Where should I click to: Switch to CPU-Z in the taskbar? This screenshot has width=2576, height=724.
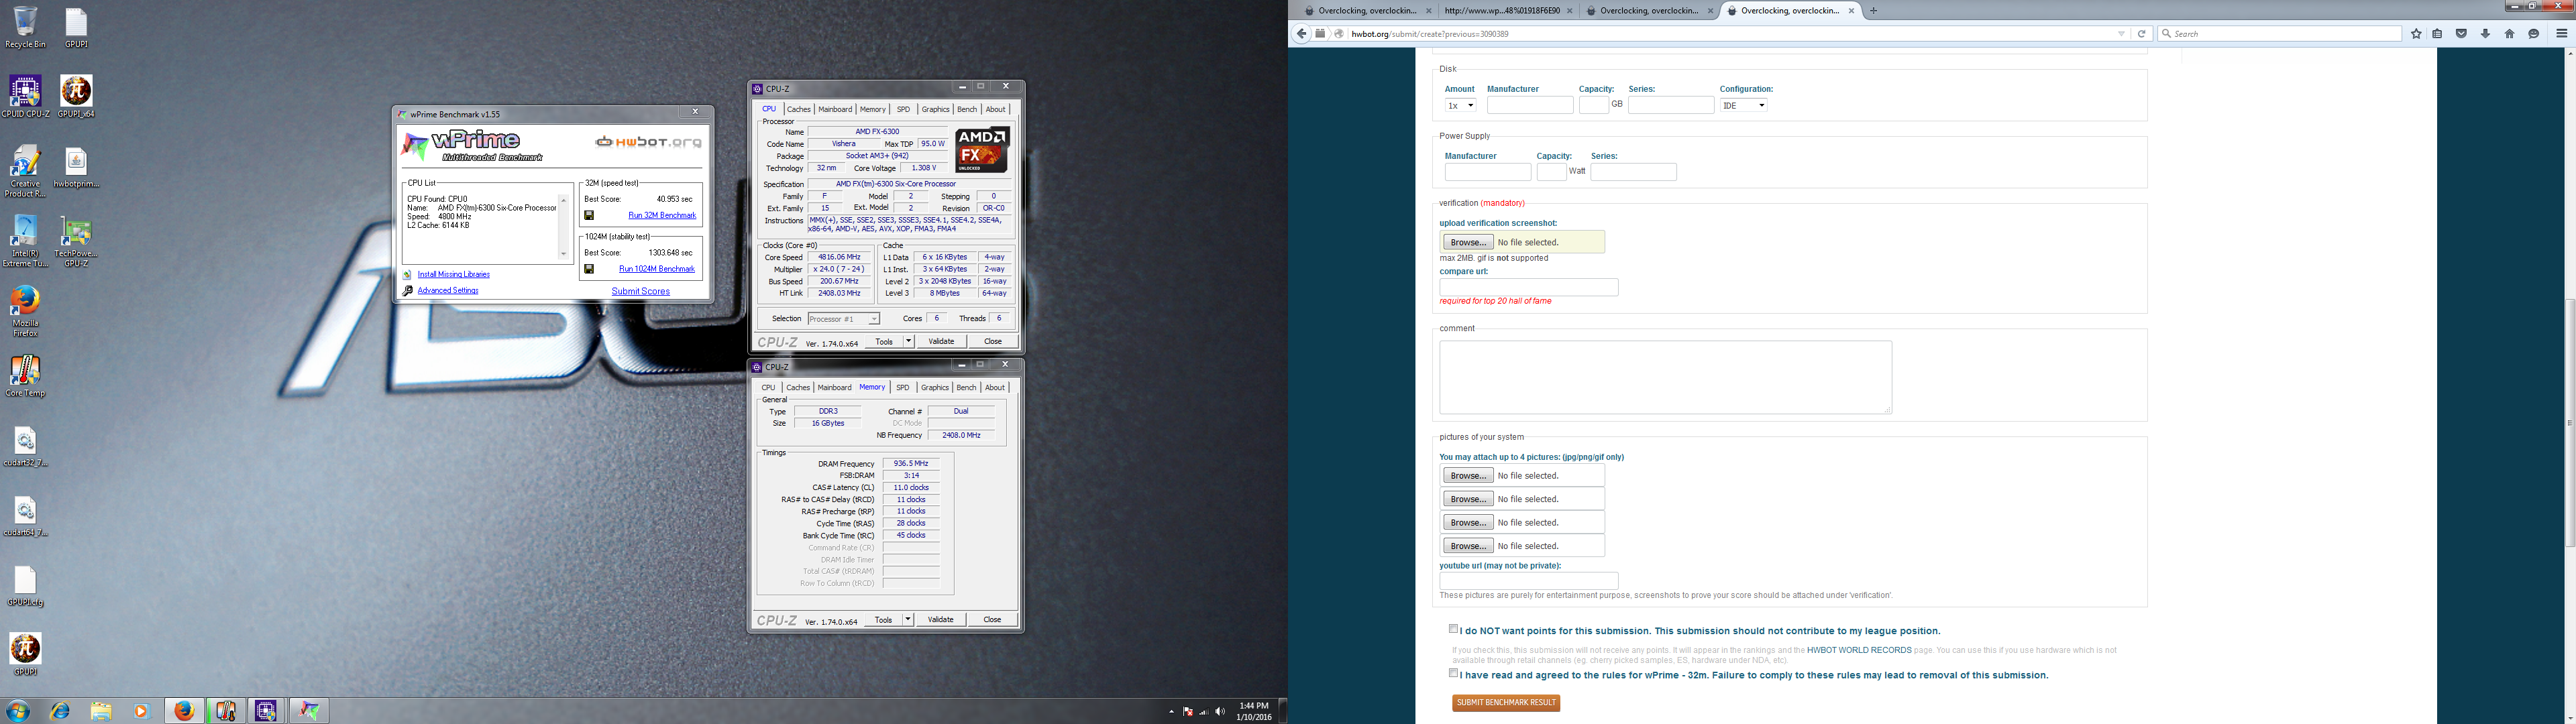(x=267, y=711)
